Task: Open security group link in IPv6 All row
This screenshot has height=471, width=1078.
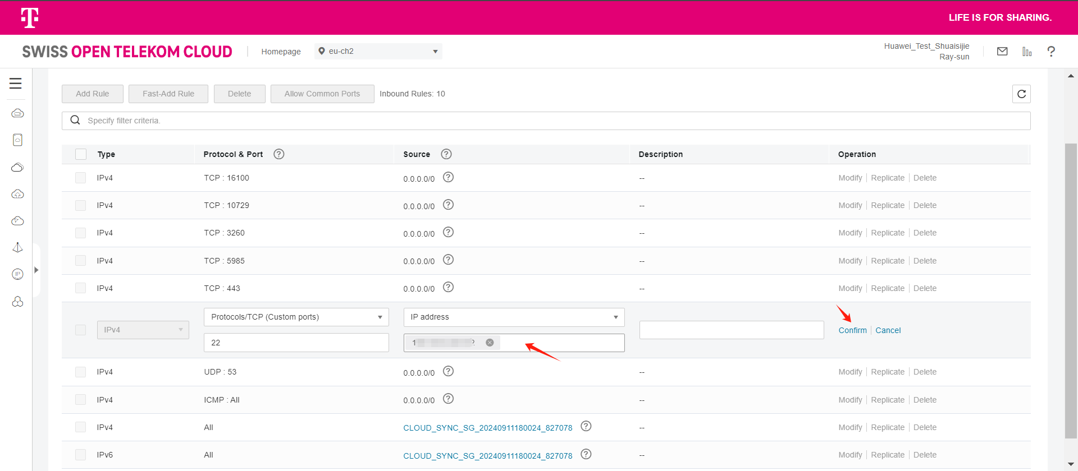Action: tap(487, 456)
